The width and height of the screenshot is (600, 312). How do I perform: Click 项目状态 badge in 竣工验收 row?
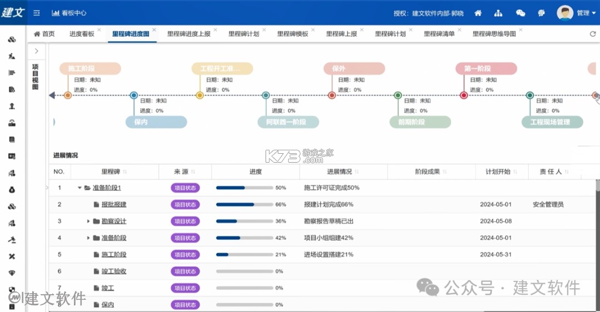point(185,271)
